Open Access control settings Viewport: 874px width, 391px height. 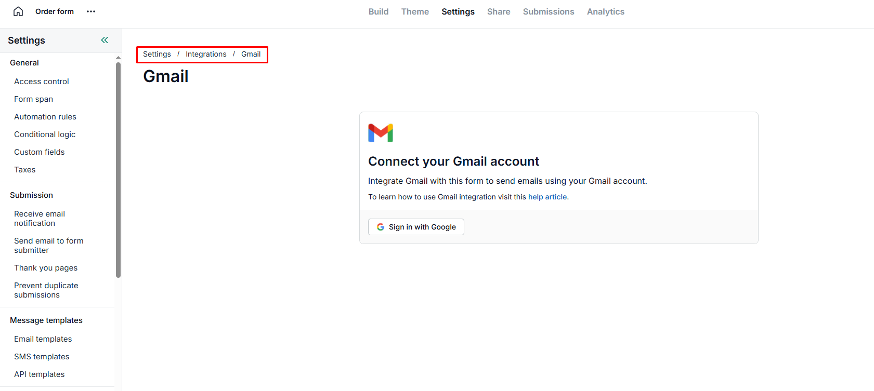(x=42, y=82)
